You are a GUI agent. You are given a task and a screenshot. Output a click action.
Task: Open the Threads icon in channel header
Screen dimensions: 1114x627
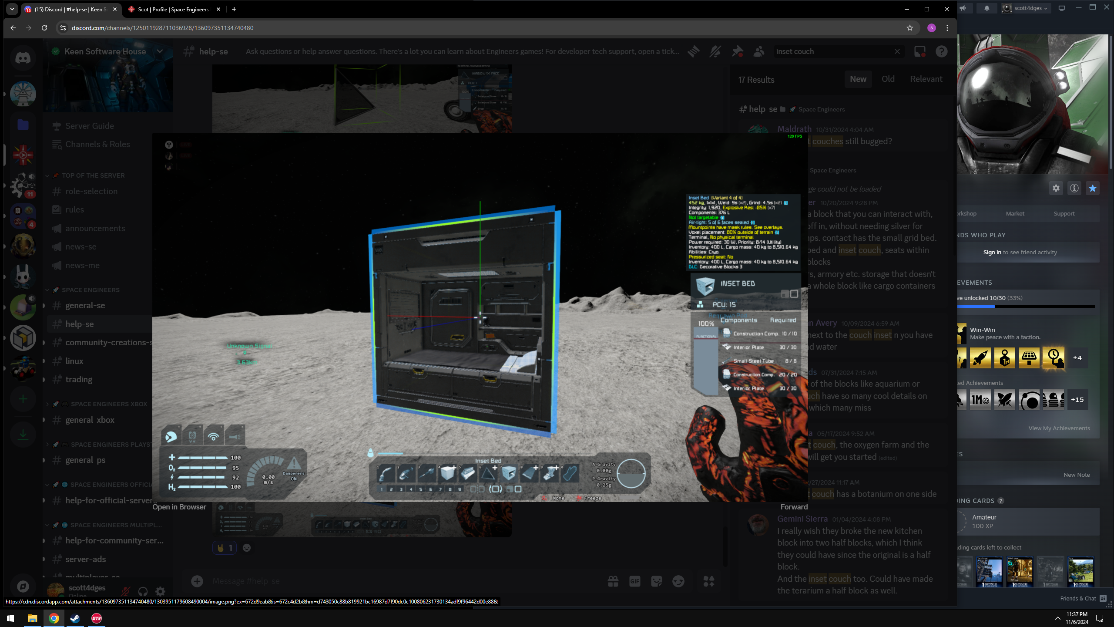click(694, 51)
